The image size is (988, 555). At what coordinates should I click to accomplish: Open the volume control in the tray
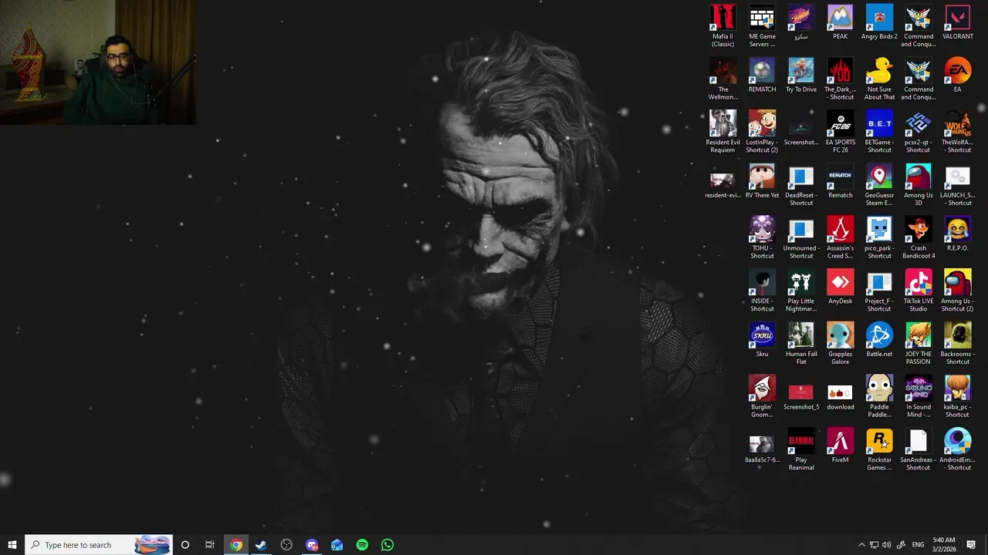[x=886, y=545]
